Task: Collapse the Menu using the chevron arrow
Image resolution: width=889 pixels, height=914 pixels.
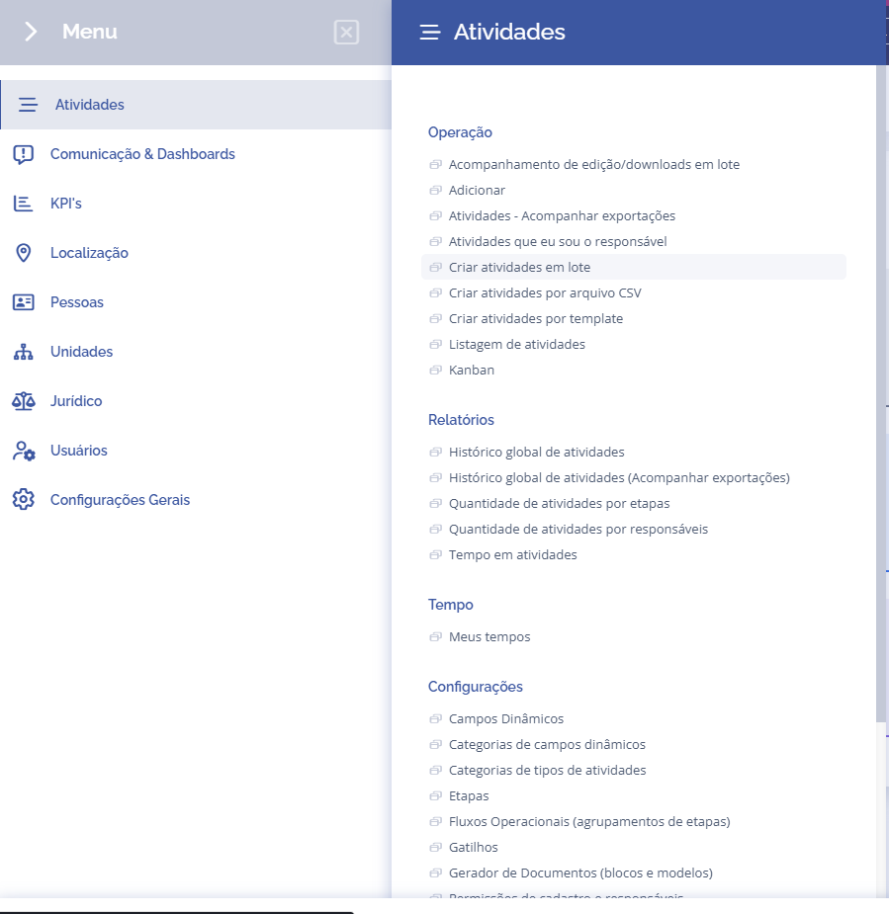Action: pos(31,32)
